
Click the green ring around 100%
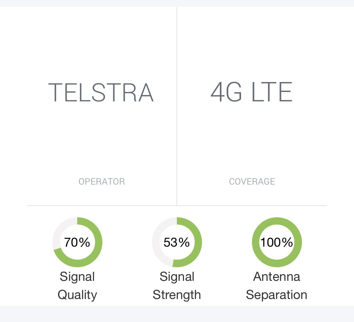(x=277, y=222)
